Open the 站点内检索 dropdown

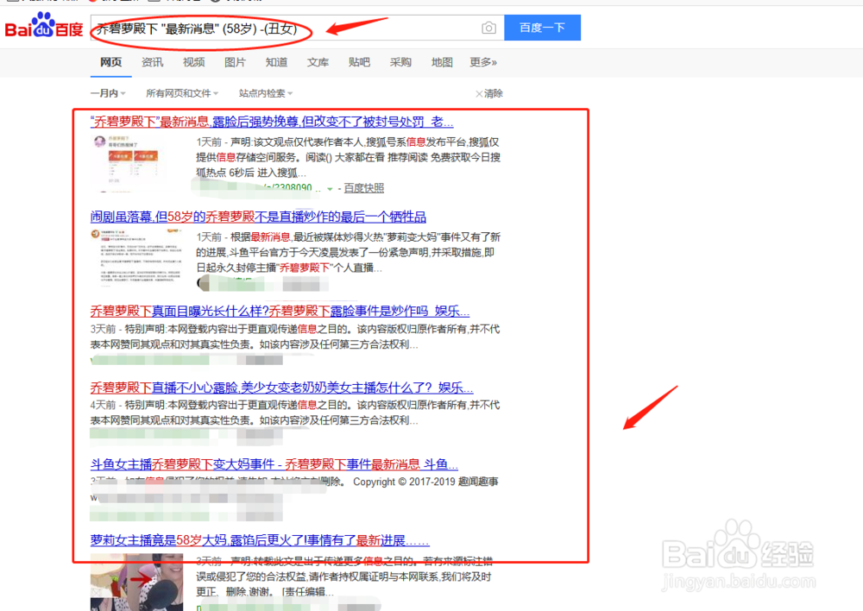pyautogui.click(x=266, y=93)
